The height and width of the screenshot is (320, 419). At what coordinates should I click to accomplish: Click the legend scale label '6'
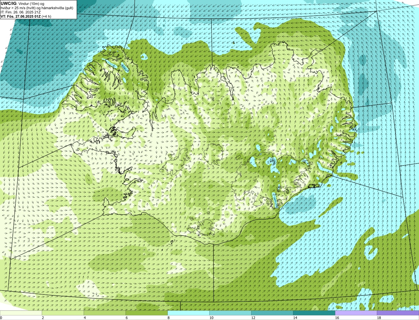(127, 318)
